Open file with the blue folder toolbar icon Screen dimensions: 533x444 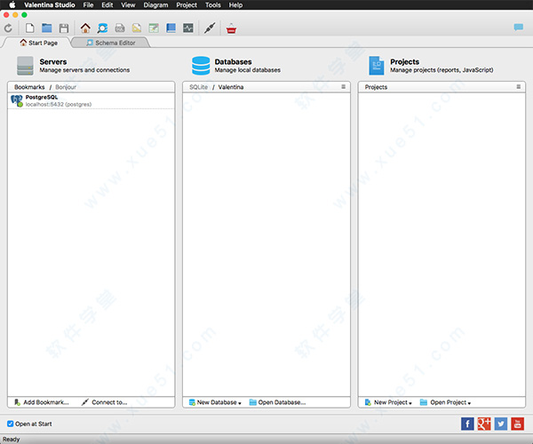click(46, 28)
